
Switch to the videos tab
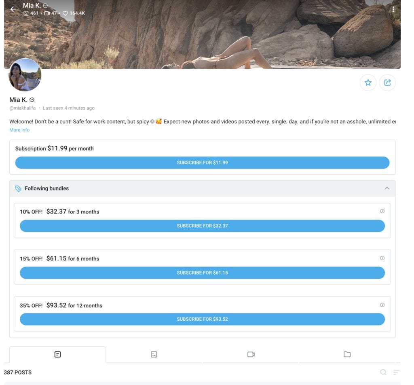click(x=251, y=354)
